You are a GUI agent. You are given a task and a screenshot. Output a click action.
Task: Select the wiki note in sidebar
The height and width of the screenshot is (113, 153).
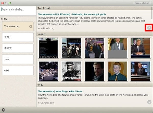pyautogui.click(x=18, y=70)
